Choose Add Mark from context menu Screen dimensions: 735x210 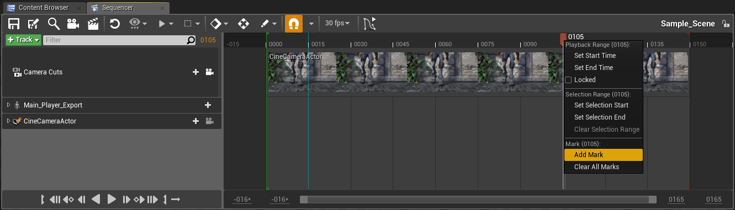point(603,155)
